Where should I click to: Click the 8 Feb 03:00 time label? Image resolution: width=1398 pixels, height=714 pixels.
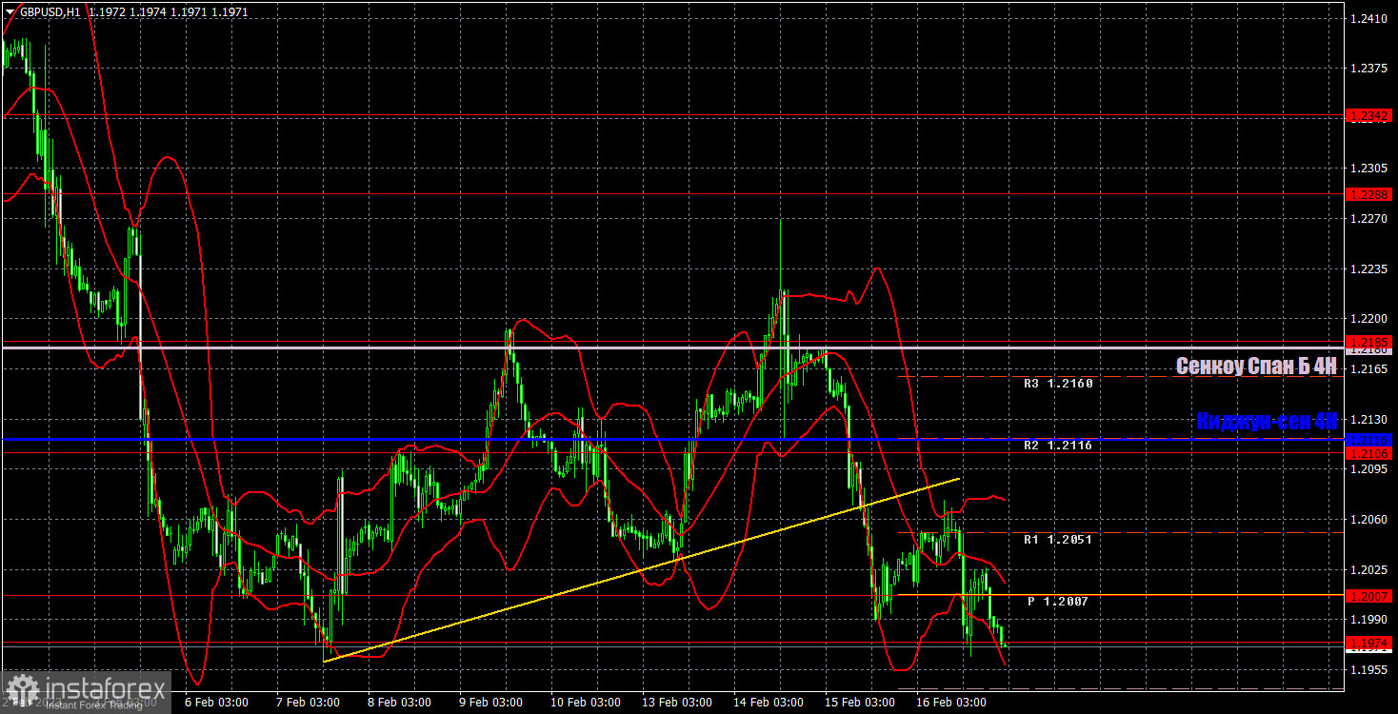400,703
